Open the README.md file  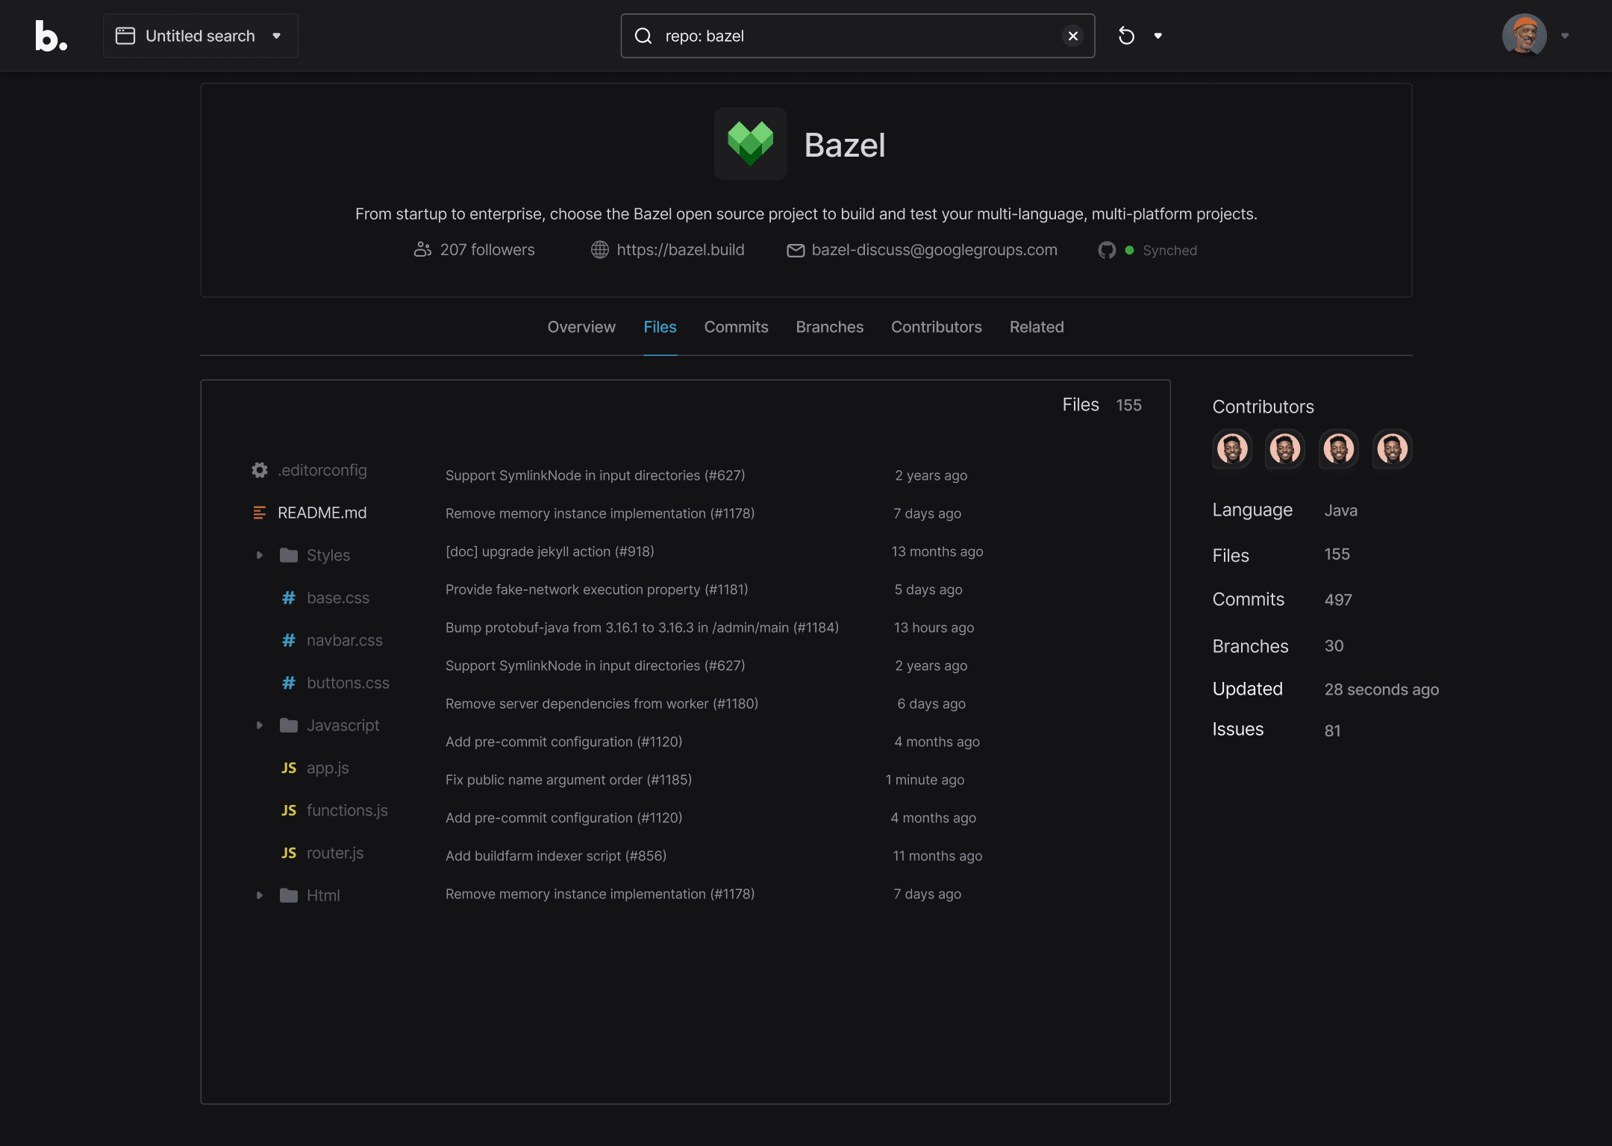click(322, 513)
